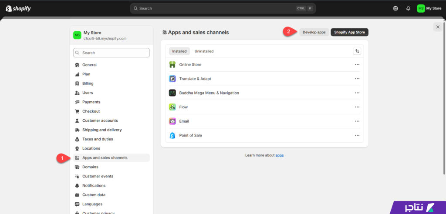Open the Flow app icon
This screenshot has height=214, width=446.
pyautogui.click(x=172, y=107)
